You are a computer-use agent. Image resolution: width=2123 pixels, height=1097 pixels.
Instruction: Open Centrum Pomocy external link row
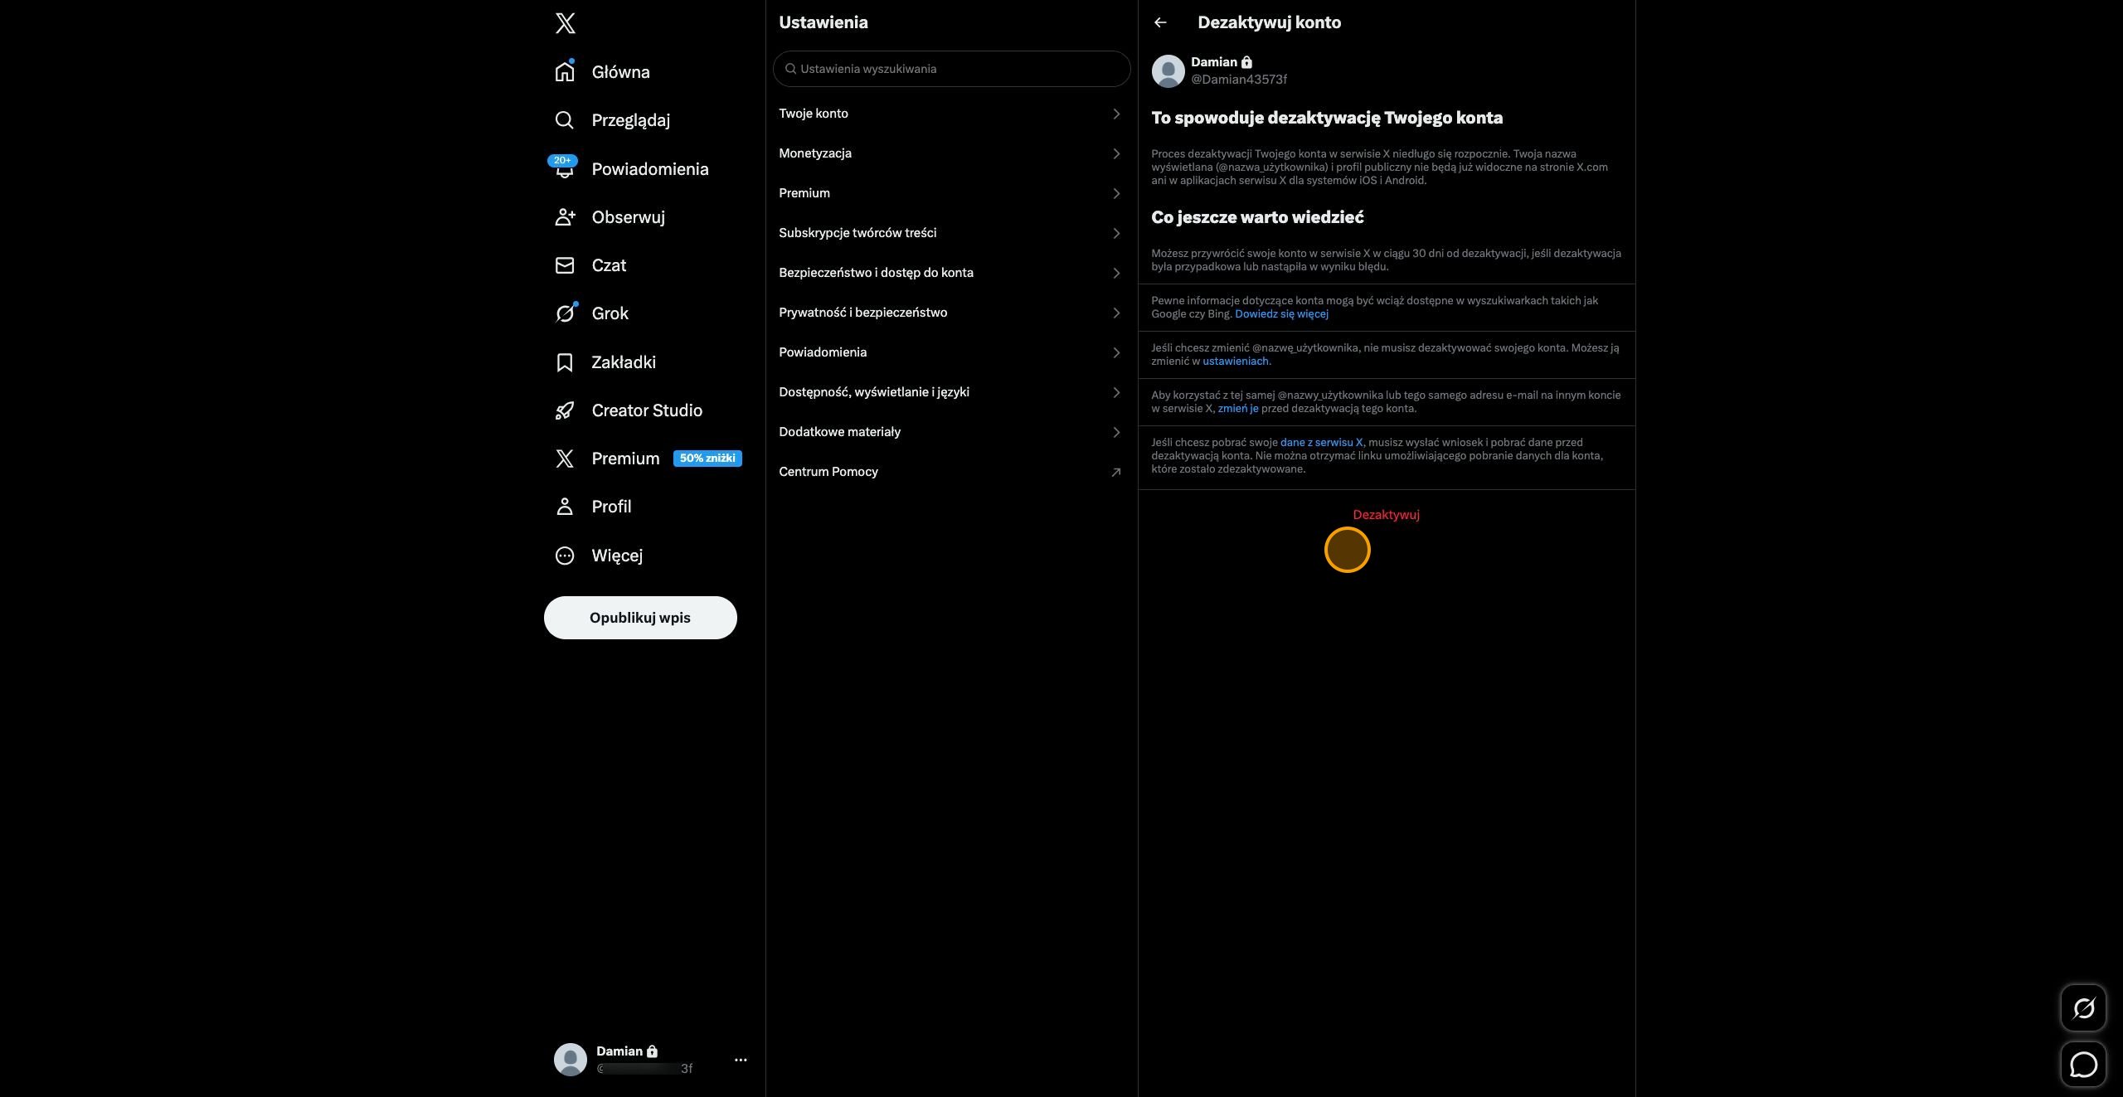point(951,472)
